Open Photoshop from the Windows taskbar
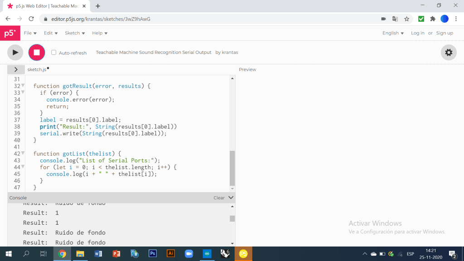This screenshot has height=261, width=464. (153, 254)
